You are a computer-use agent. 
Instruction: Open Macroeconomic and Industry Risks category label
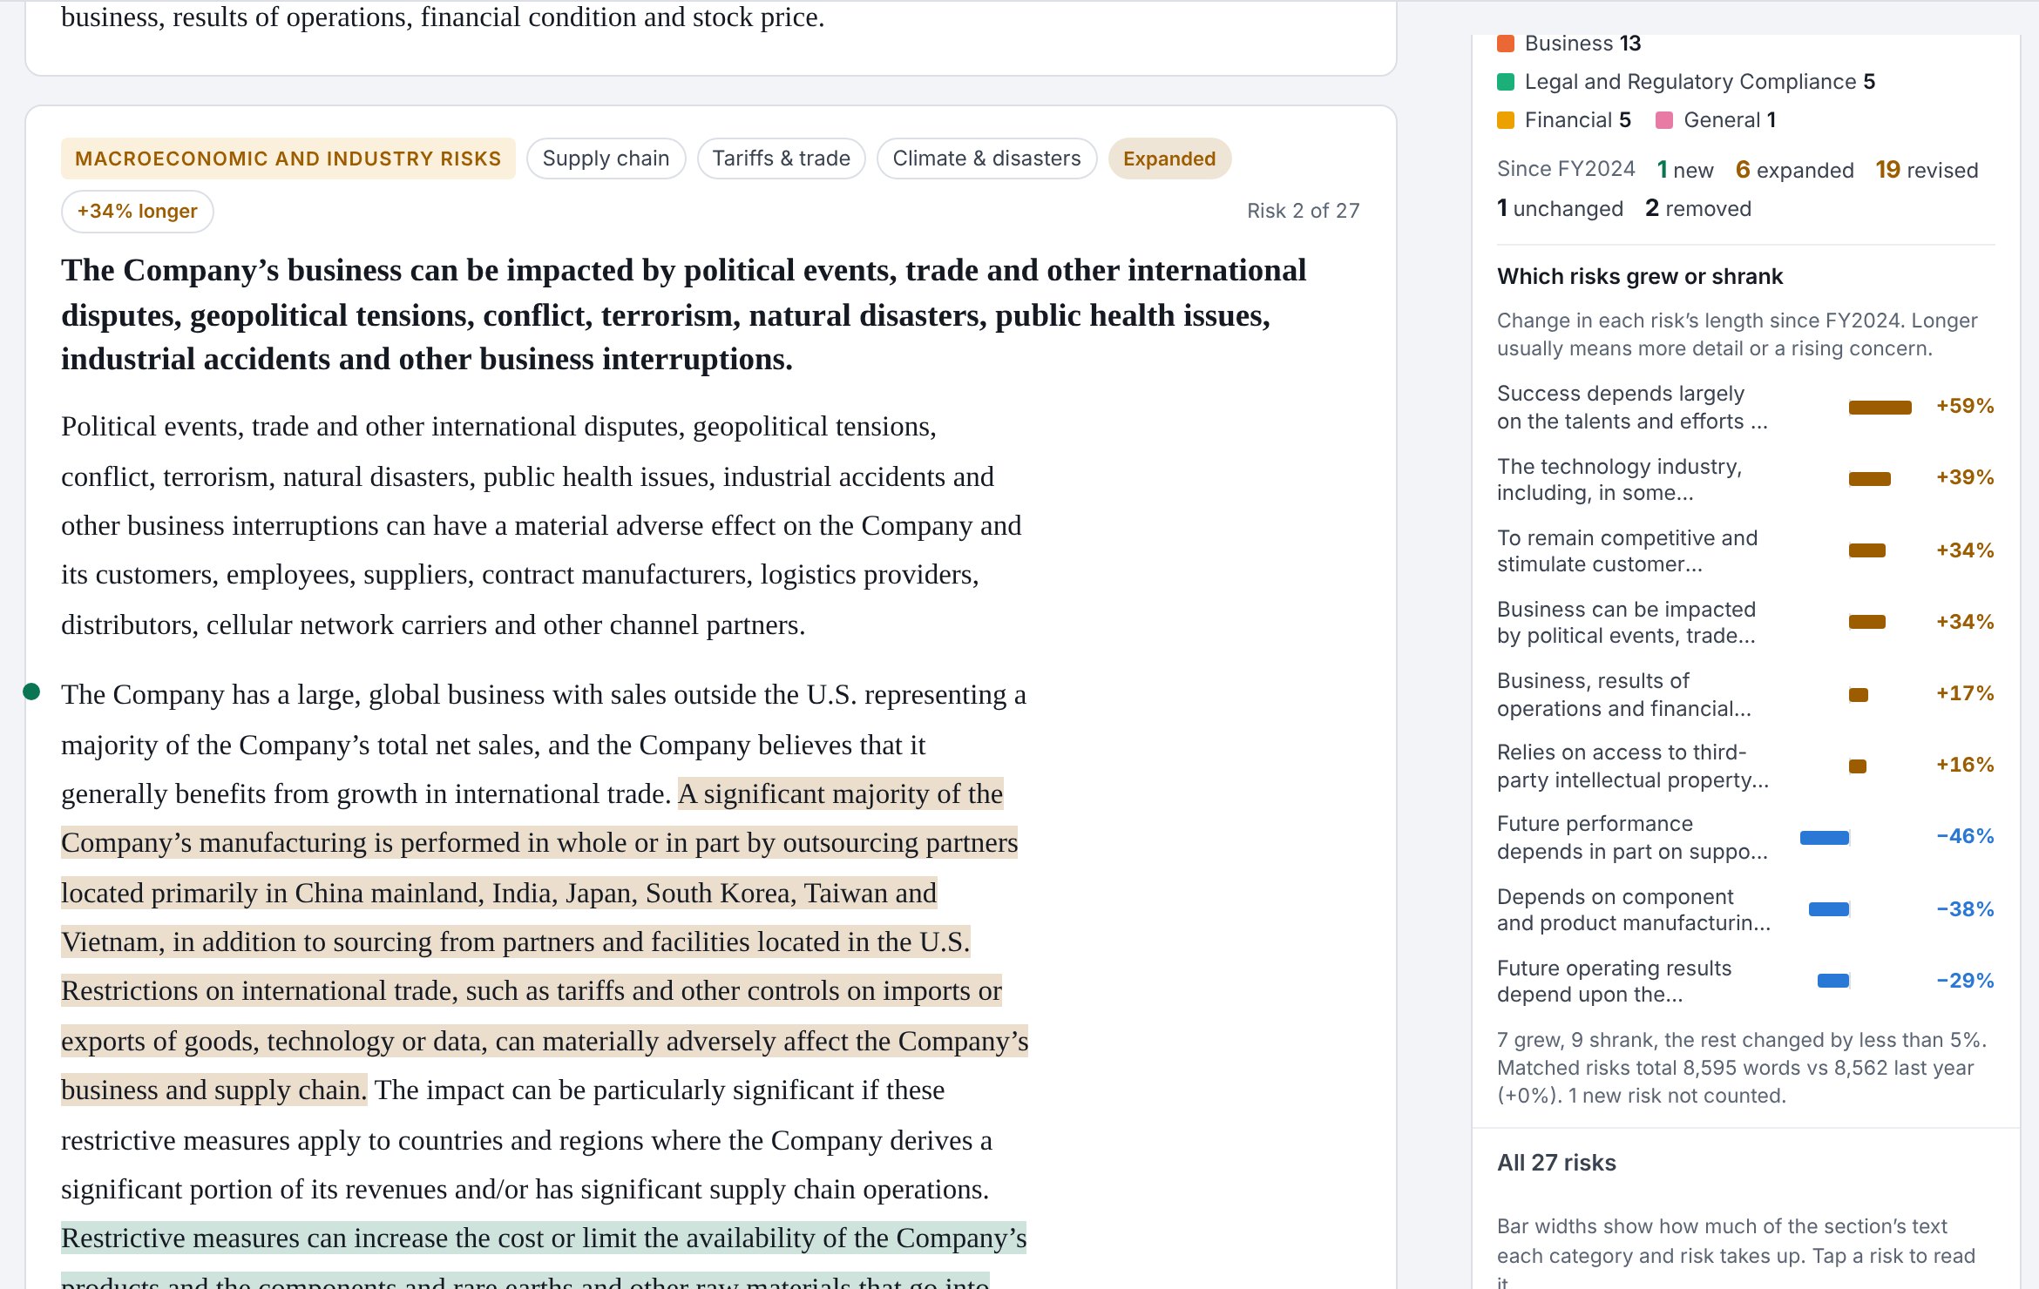(x=288, y=159)
